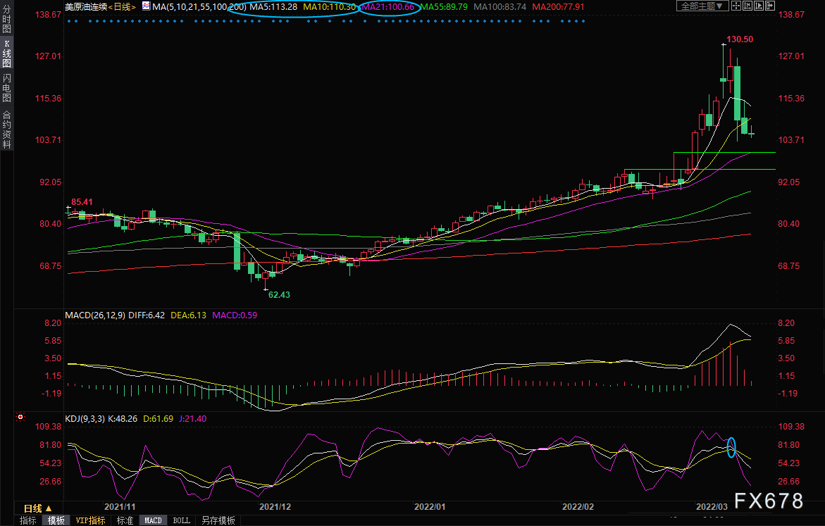The height and width of the screenshot is (526, 825).
Task: Click the red target icon beside KDJ panel
Action: point(20,417)
